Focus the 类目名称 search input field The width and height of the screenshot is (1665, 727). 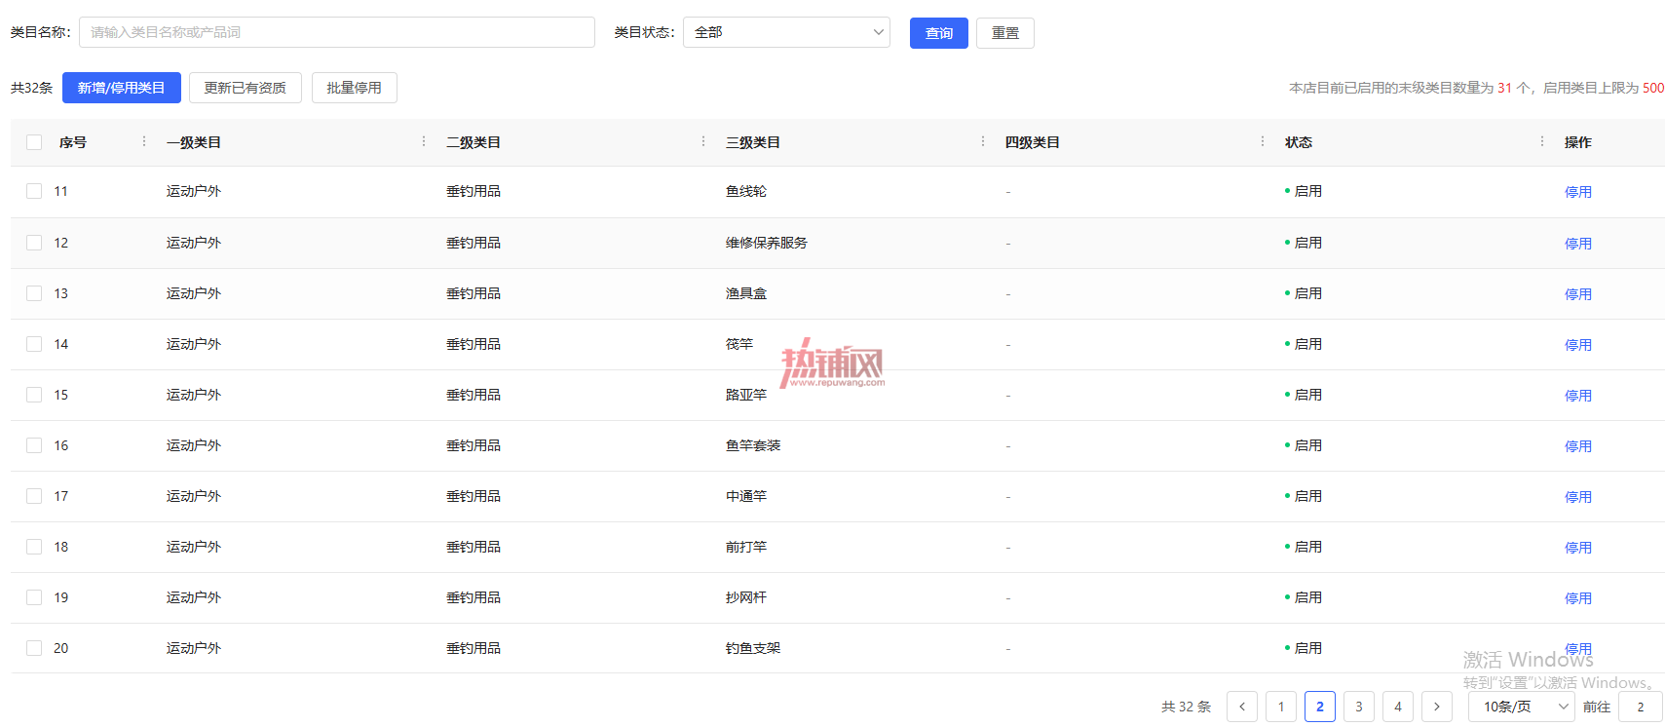[x=337, y=32]
